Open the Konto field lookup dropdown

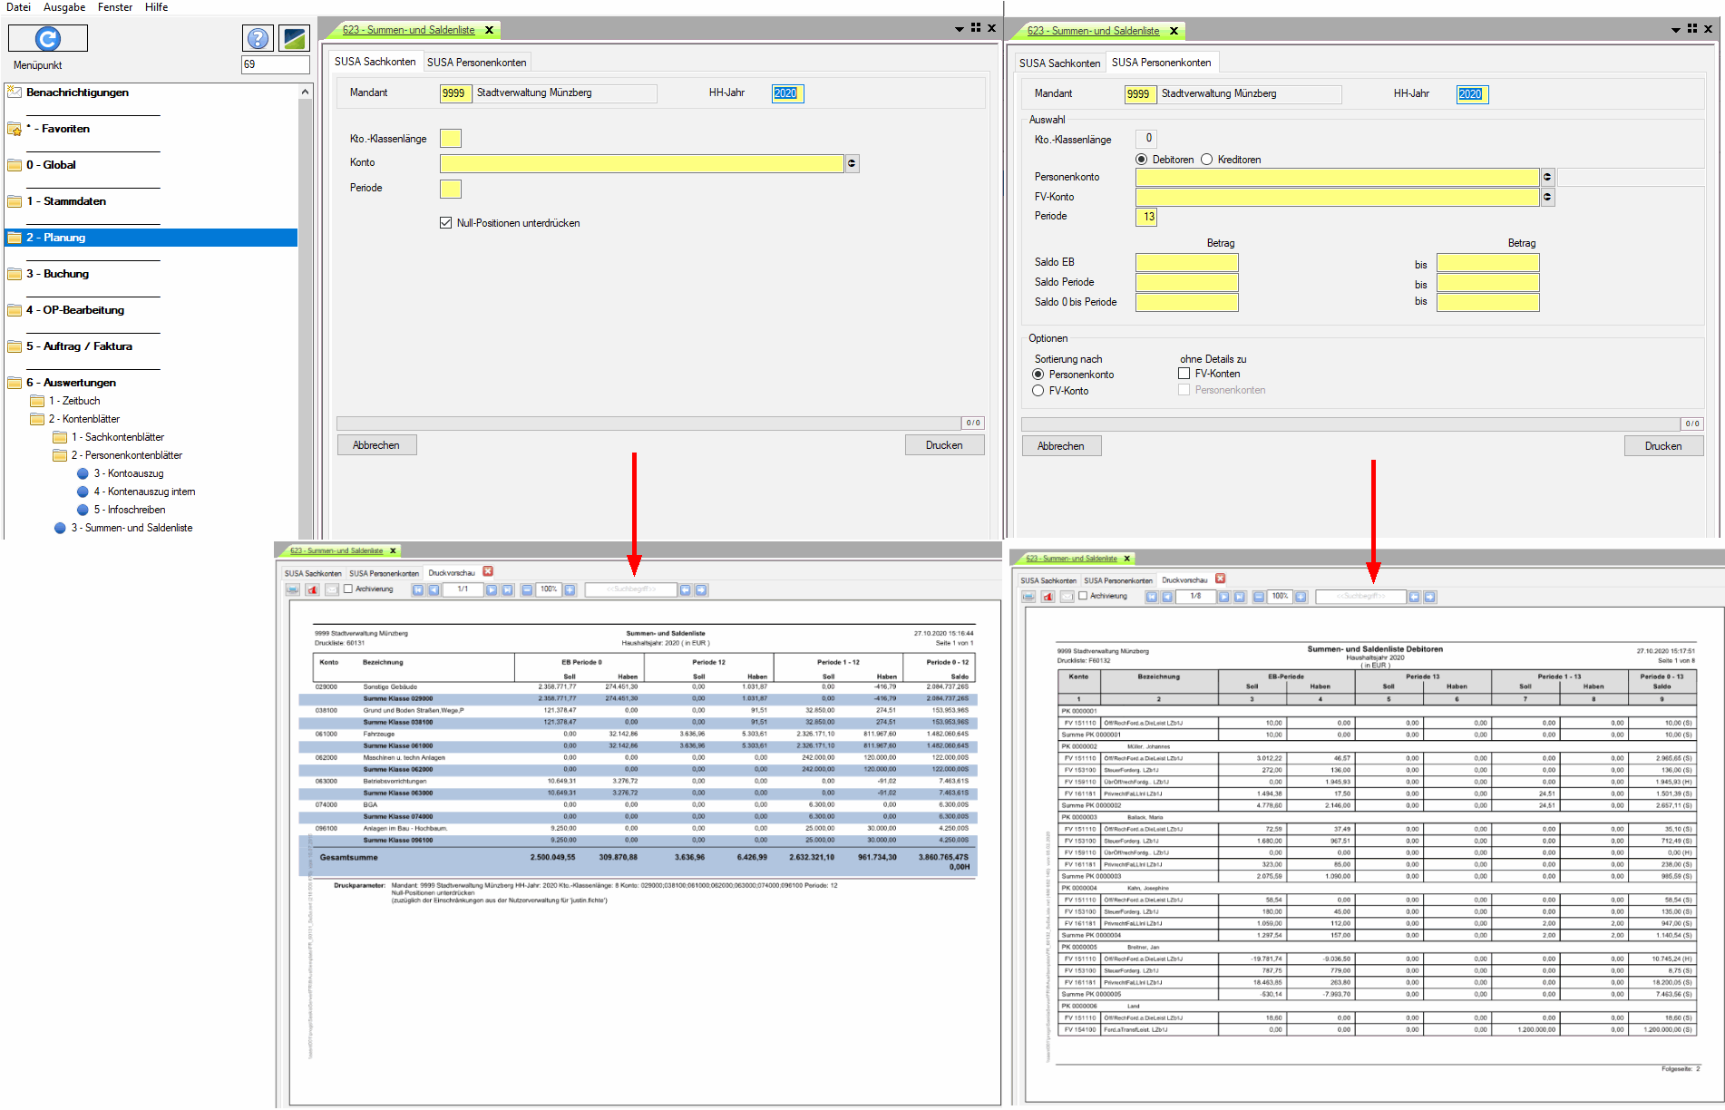(852, 164)
